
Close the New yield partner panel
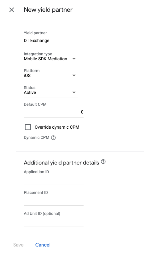coord(12,10)
